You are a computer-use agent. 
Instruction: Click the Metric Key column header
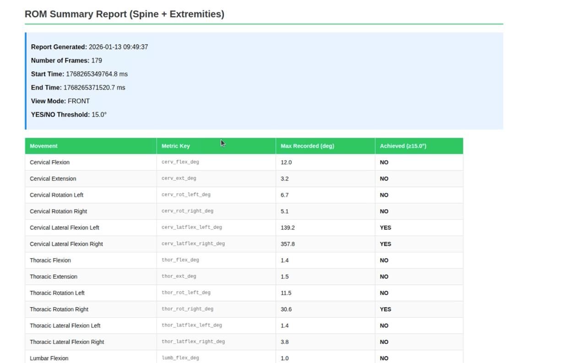175,146
